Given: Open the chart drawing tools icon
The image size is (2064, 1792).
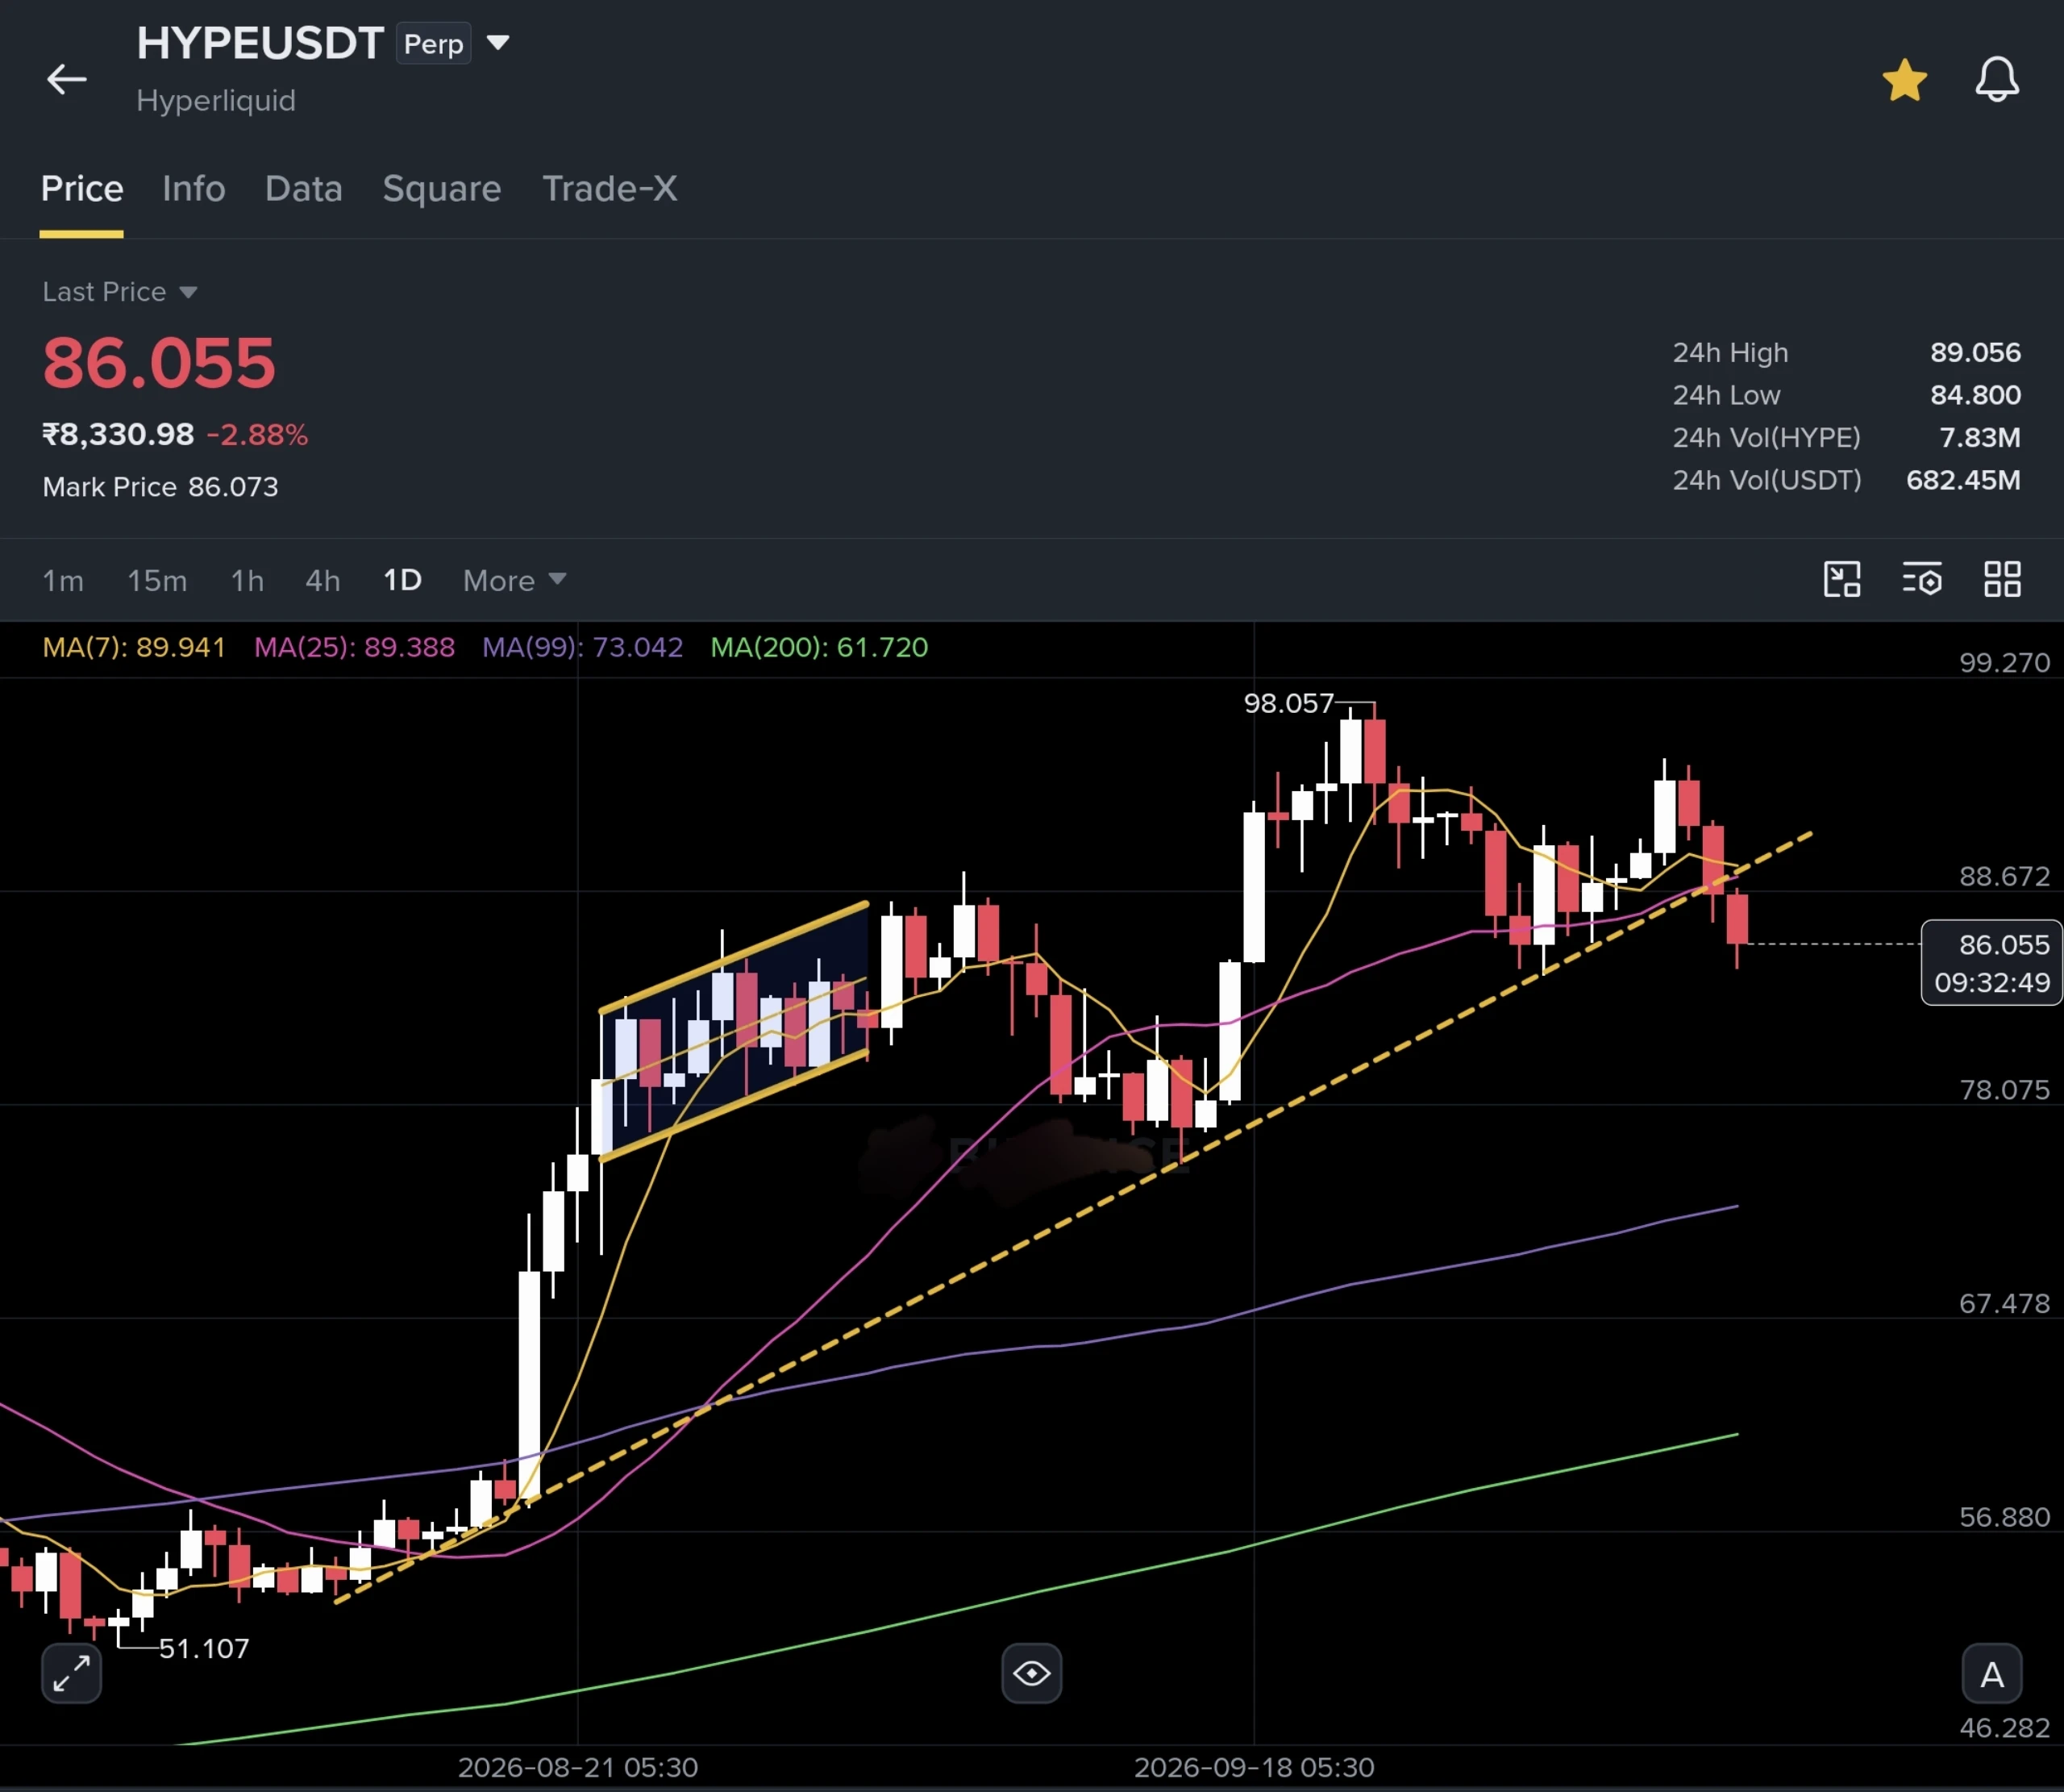Looking at the screenshot, I should coord(1842,579).
